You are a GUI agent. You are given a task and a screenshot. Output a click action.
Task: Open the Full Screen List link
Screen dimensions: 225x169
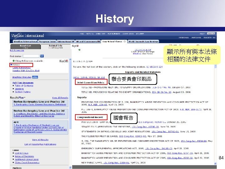17,50
